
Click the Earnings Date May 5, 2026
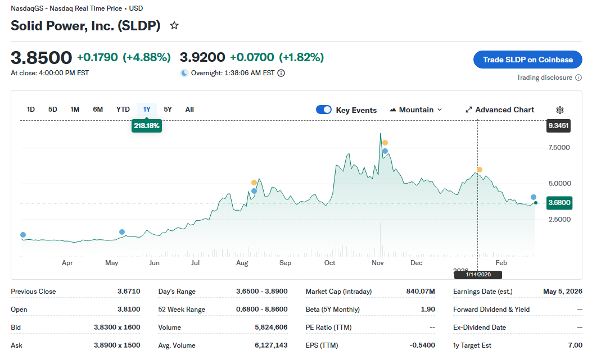click(563, 291)
